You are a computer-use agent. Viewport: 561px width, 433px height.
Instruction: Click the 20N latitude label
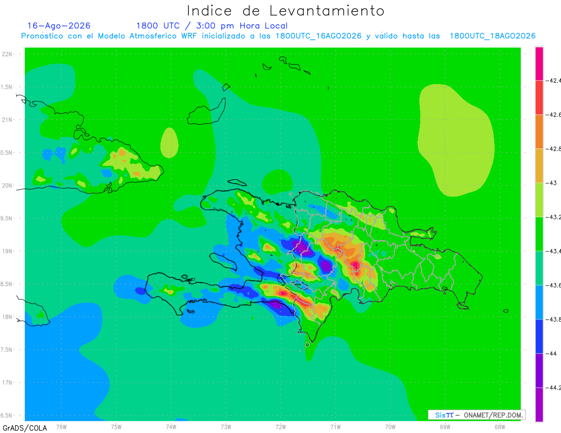7,185
